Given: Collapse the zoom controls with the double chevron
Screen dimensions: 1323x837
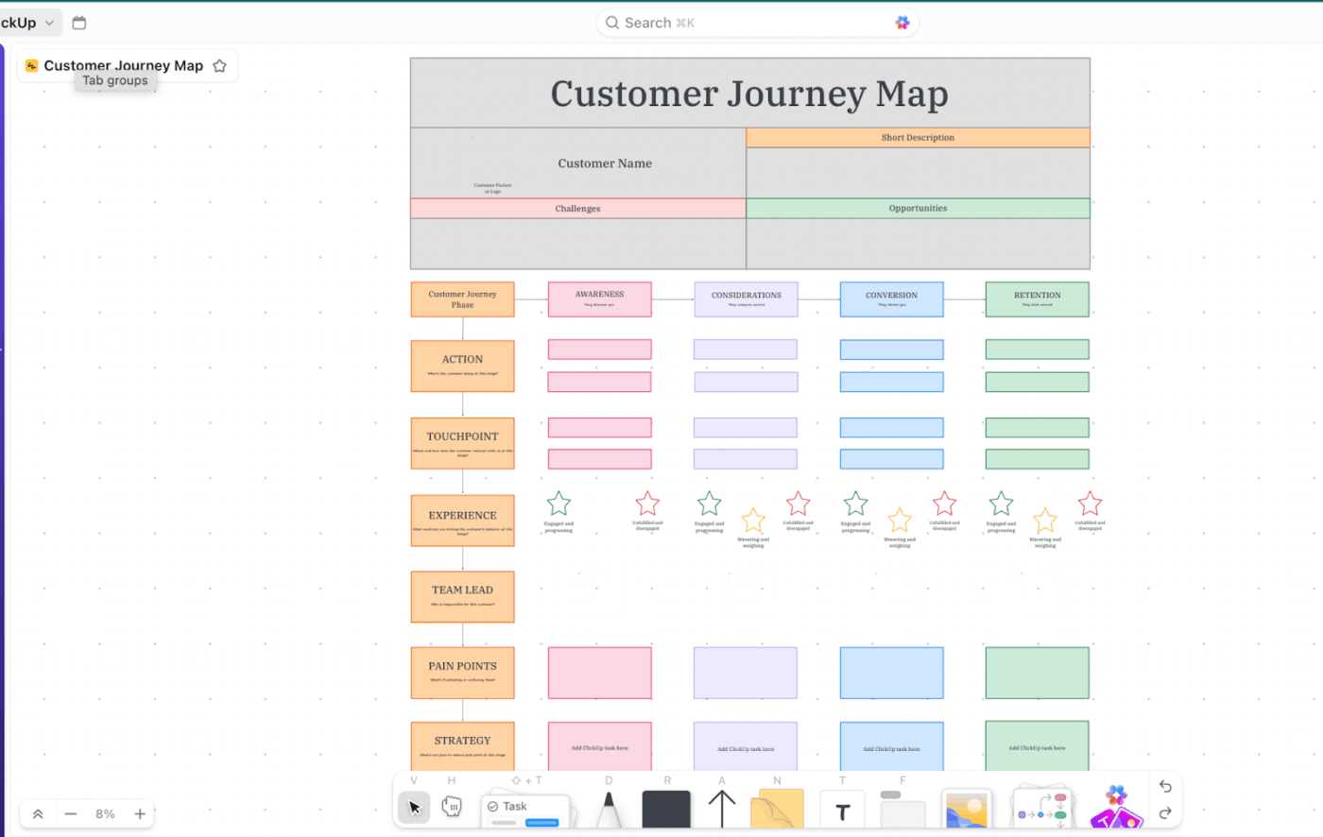Looking at the screenshot, I should (x=37, y=813).
